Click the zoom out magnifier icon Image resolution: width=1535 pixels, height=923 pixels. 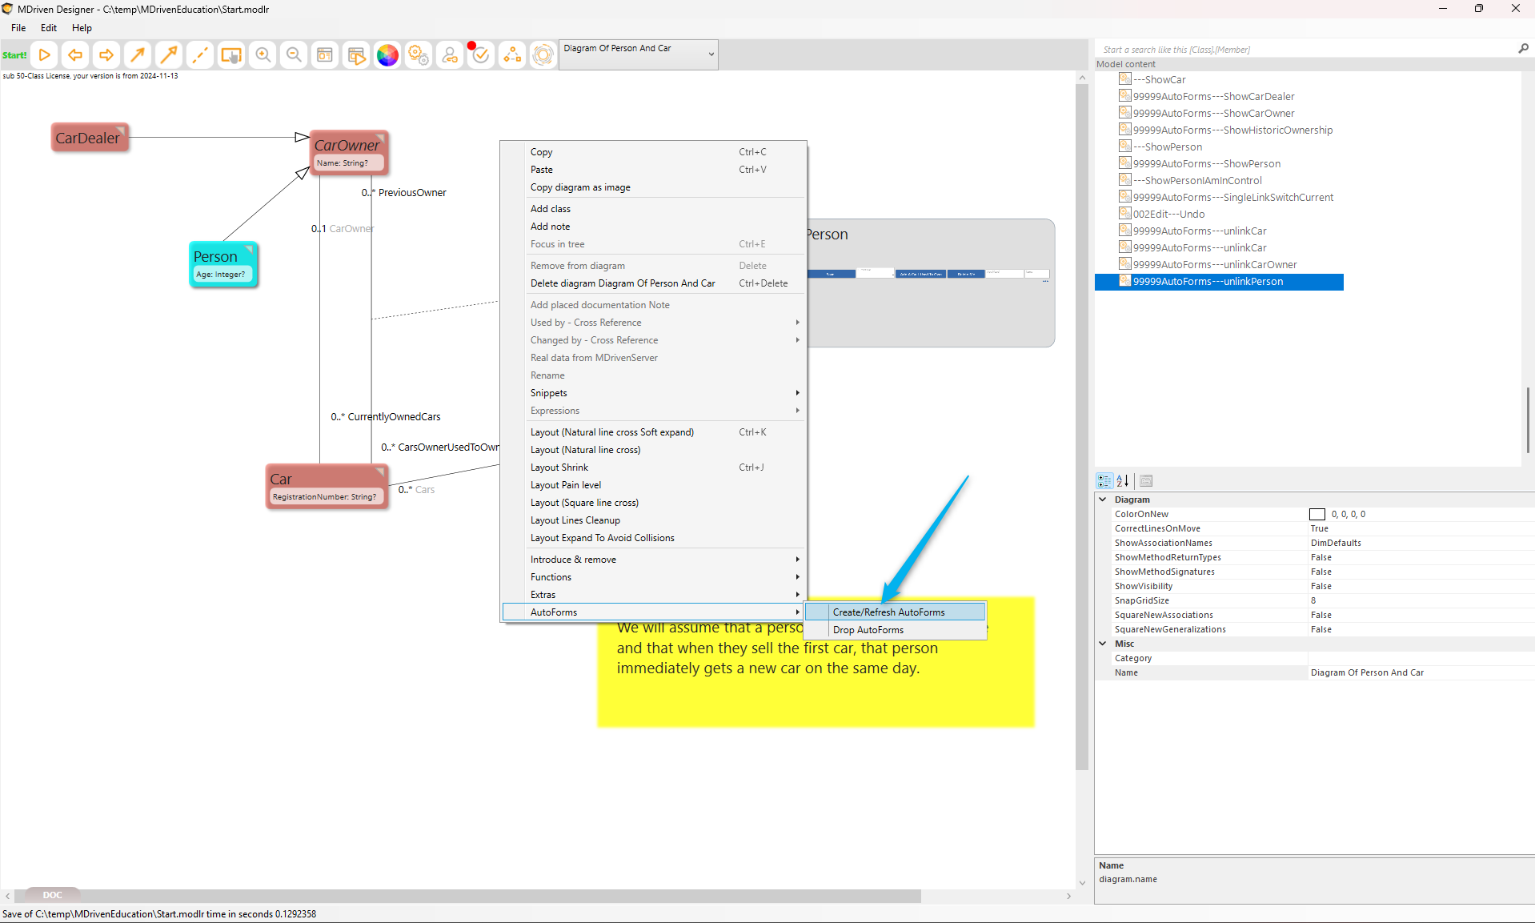click(294, 55)
